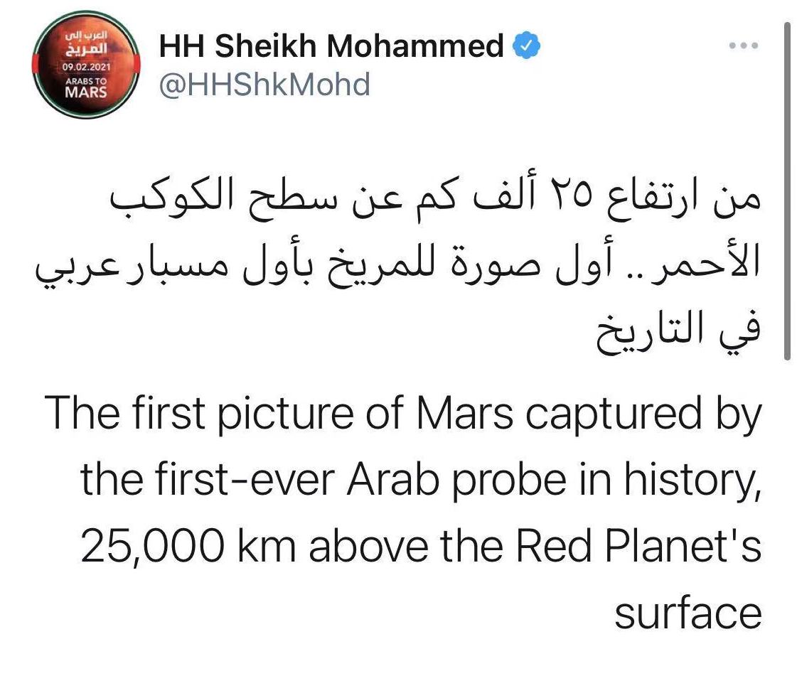Screen dimensions: 797x676
Task: Click the vertical scrollbar on the right edge
Action: (x=787, y=192)
